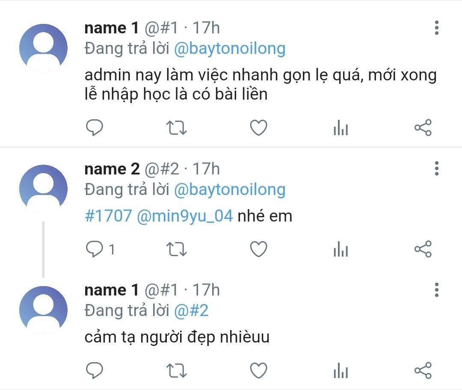Open reply thread with 1 comment
The width and height of the screenshot is (462, 390).
[100, 249]
